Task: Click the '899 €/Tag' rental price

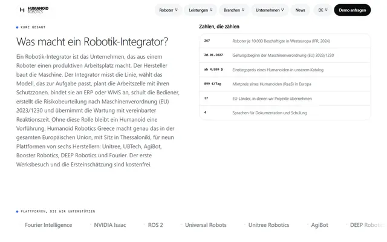Action: (212, 83)
